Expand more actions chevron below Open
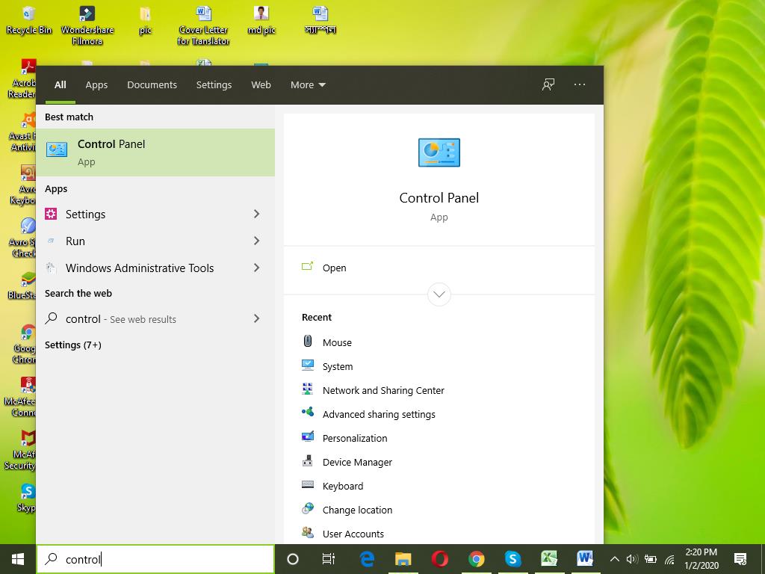Image resolution: width=765 pixels, height=574 pixels. tap(439, 294)
